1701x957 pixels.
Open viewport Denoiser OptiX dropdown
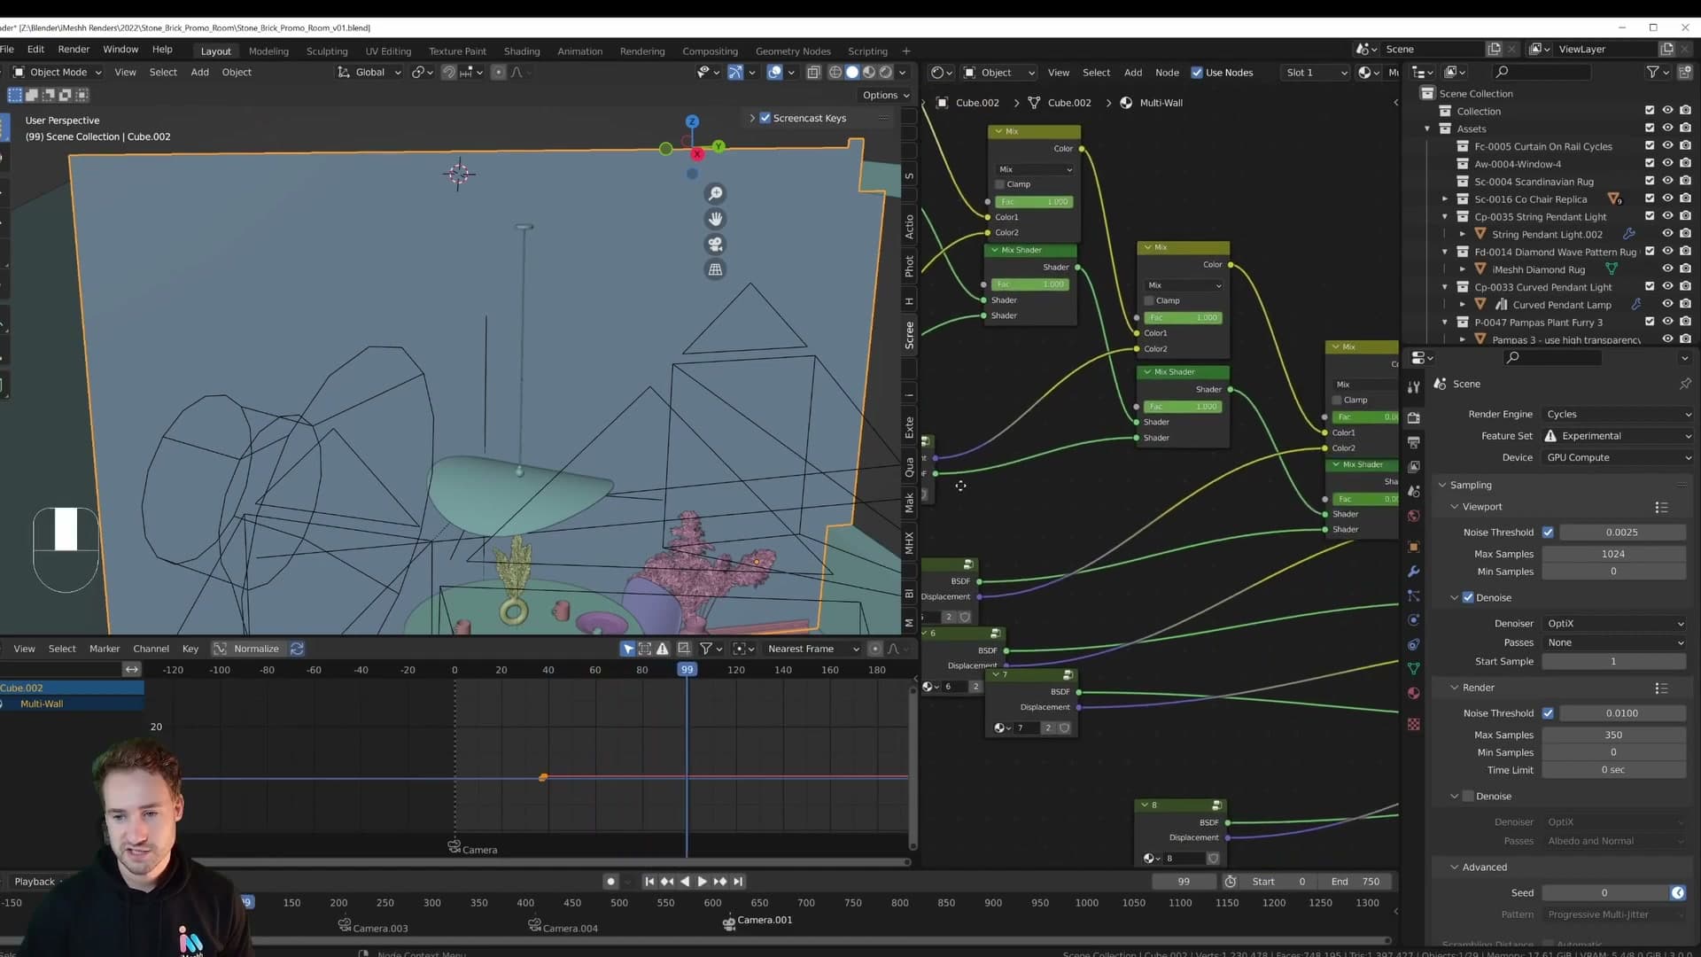coord(1614,624)
